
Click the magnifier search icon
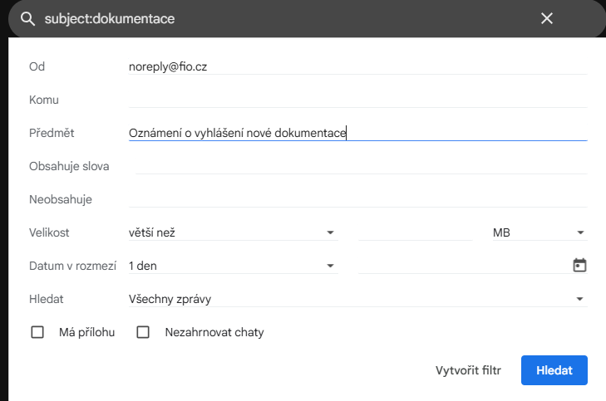[27, 18]
